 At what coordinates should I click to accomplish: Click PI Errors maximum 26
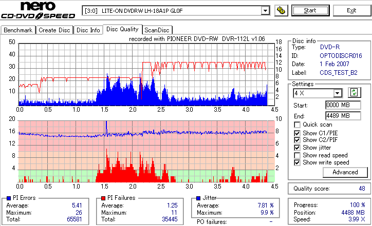click(79, 213)
